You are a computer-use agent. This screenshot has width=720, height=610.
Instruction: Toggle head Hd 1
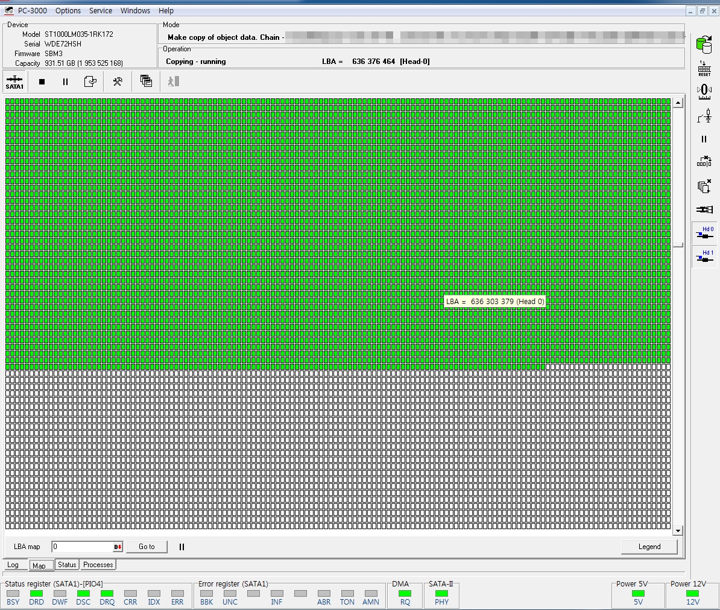(705, 256)
